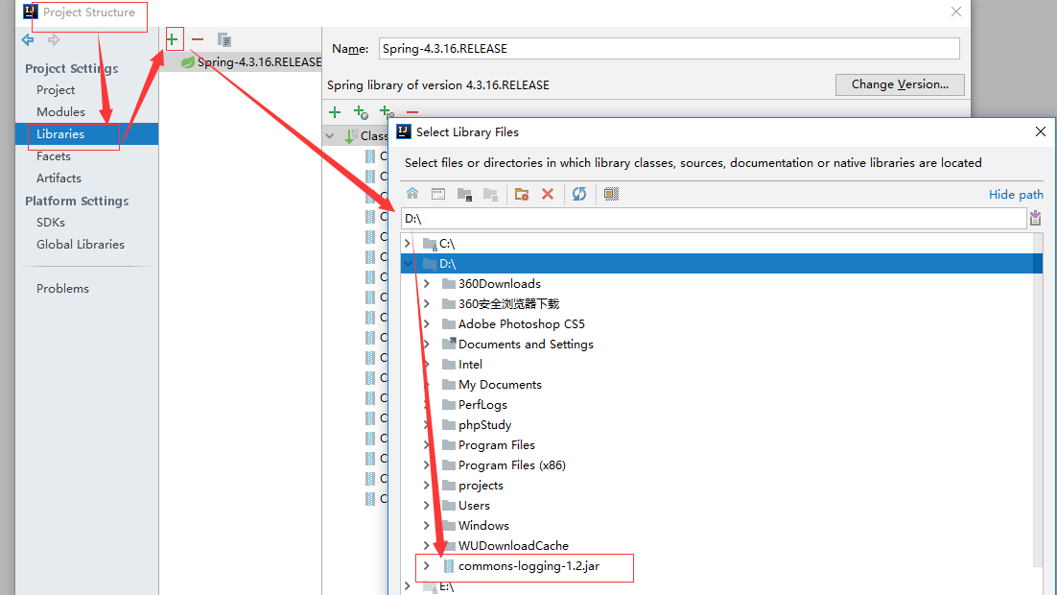
Task: Expand commons-logging-1.2.jar node
Action: click(427, 566)
